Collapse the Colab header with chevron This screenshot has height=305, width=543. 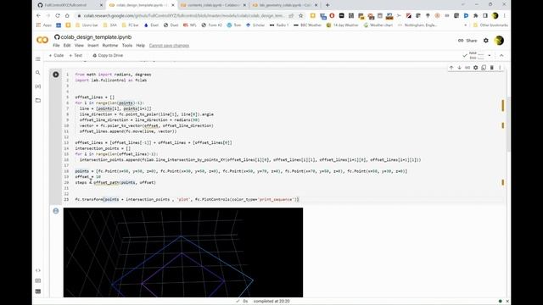click(x=501, y=55)
